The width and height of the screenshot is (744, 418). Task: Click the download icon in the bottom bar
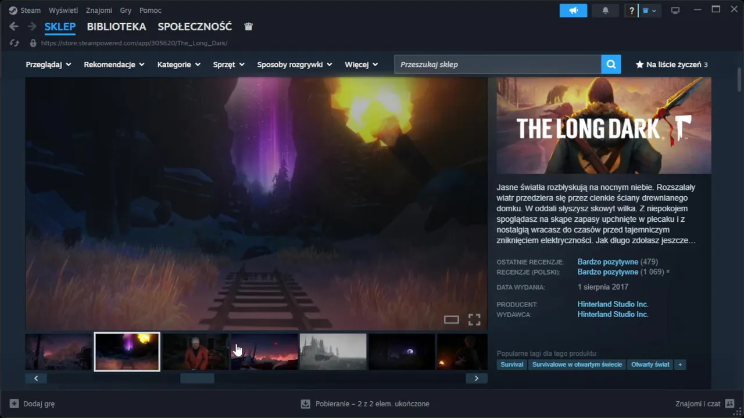click(306, 403)
